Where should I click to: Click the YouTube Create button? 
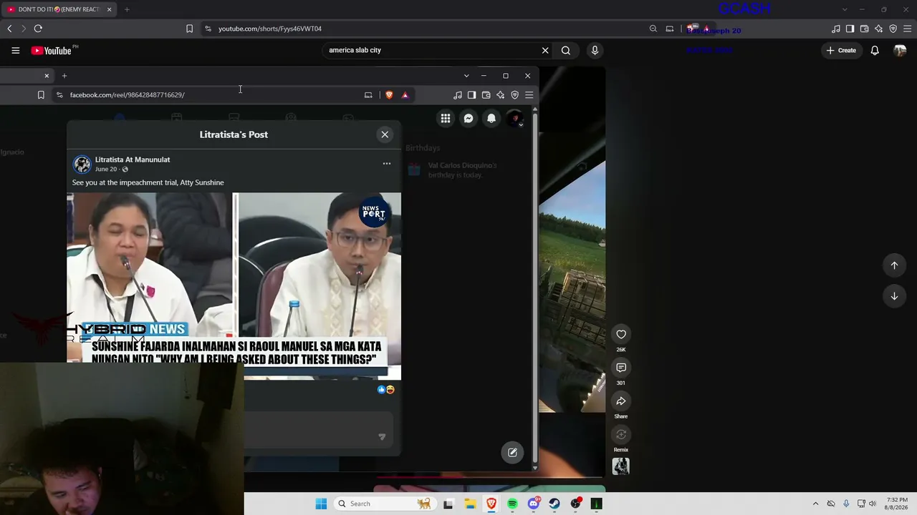tap(841, 51)
